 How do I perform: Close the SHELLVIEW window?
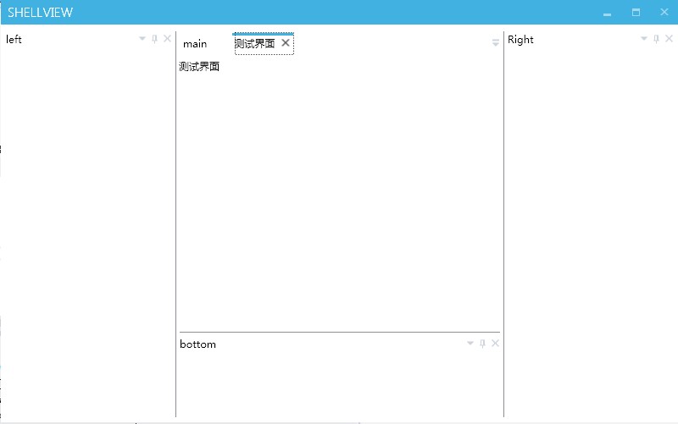(664, 12)
